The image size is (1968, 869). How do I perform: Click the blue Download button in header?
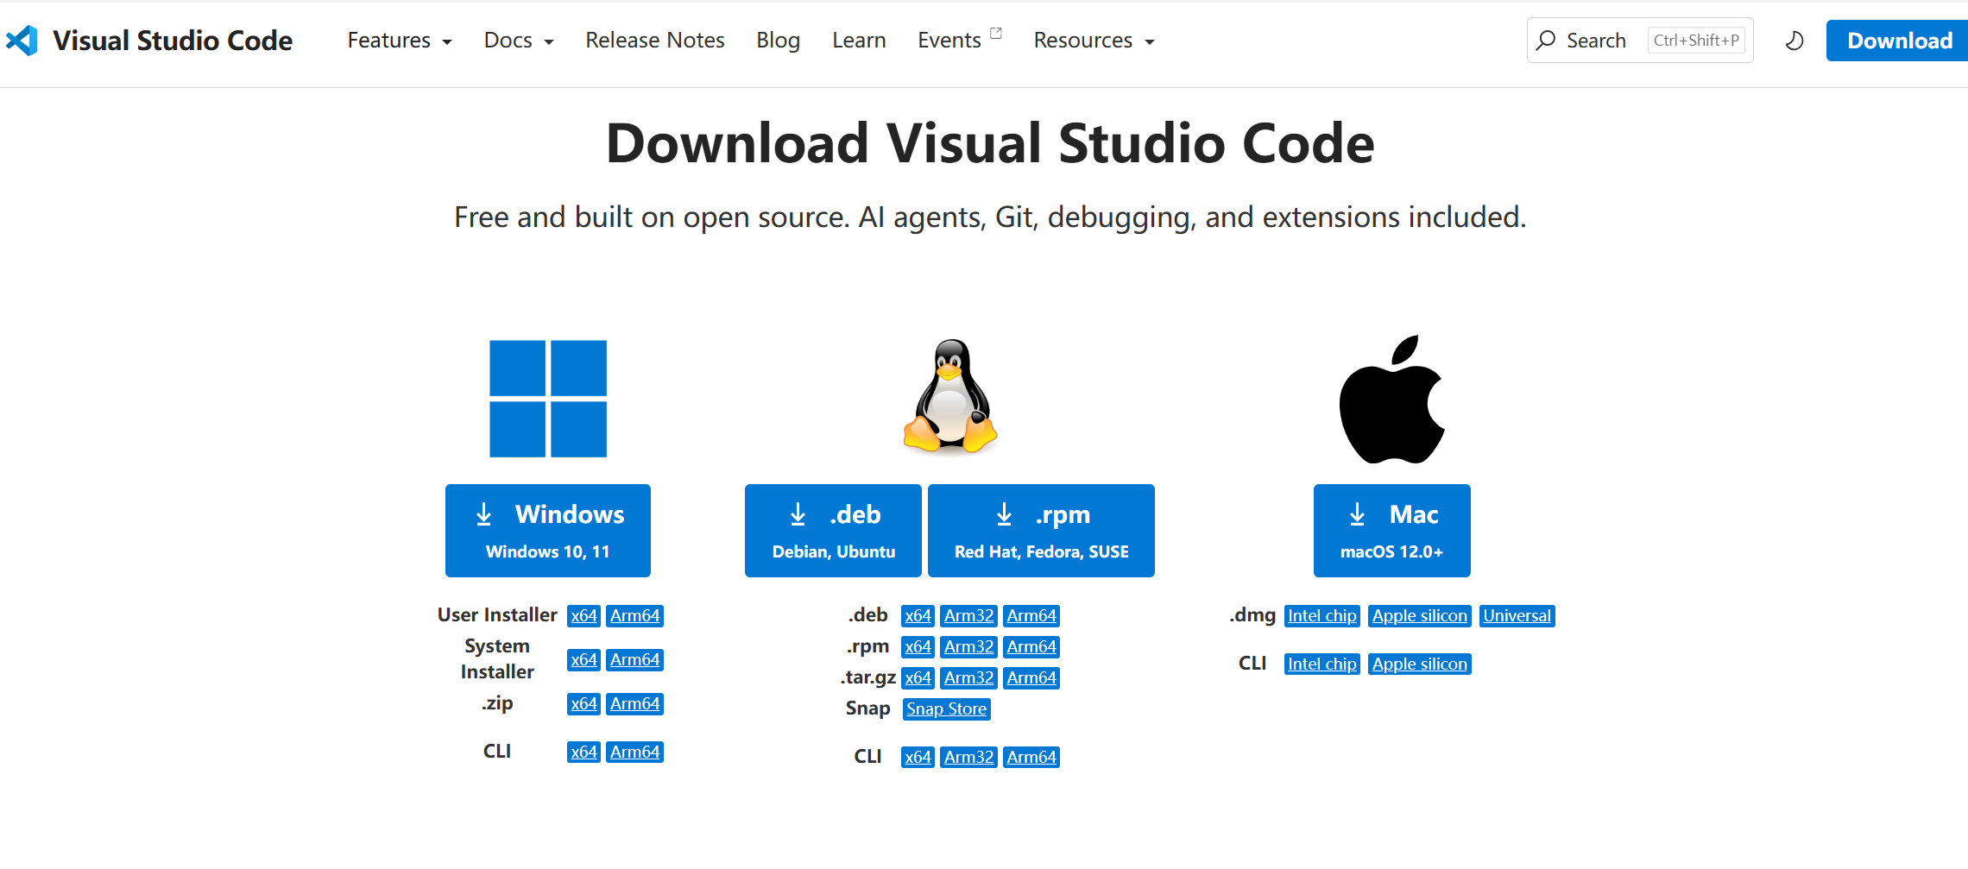pos(1899,41)
